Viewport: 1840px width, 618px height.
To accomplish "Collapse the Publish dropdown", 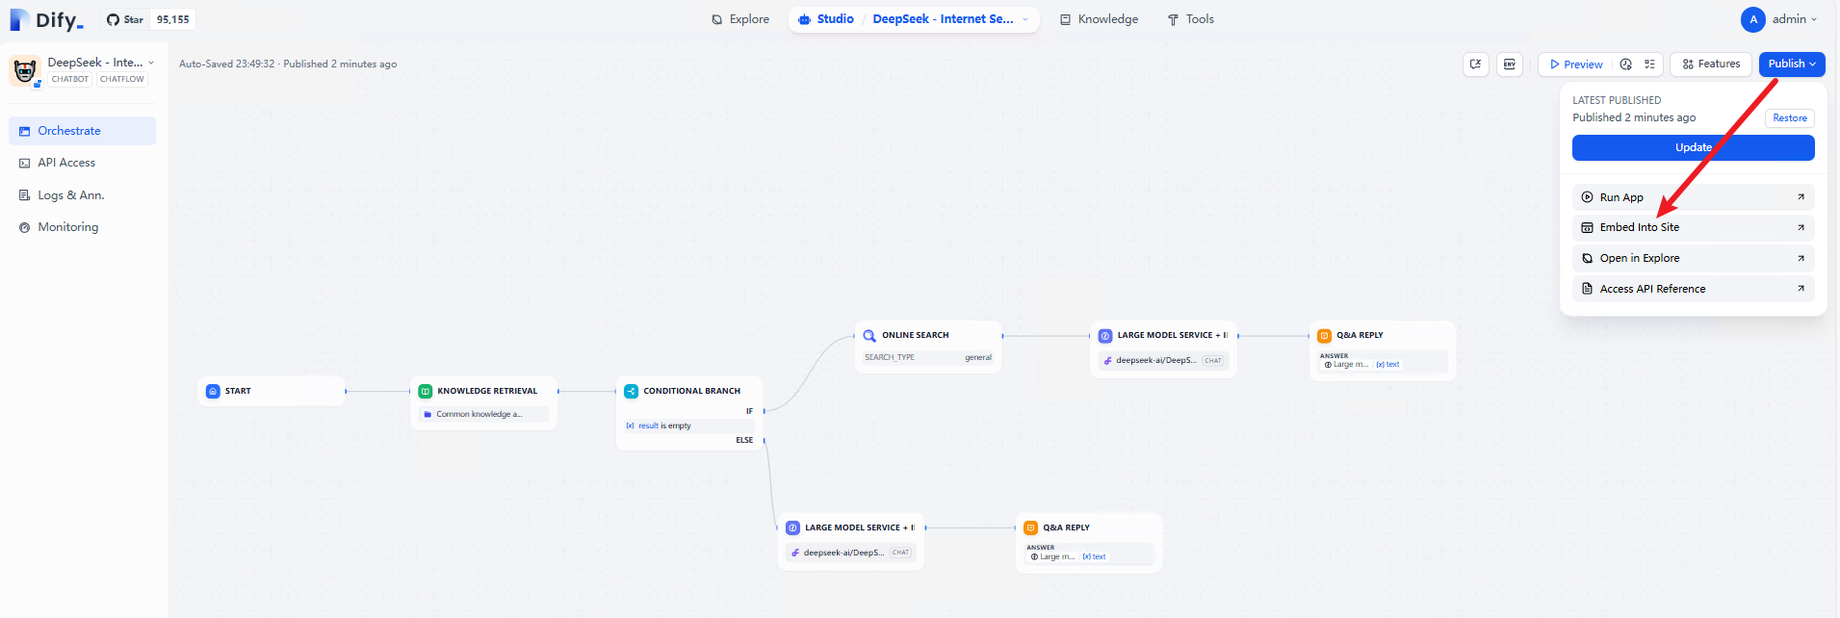I will [x=1792, y=64].
